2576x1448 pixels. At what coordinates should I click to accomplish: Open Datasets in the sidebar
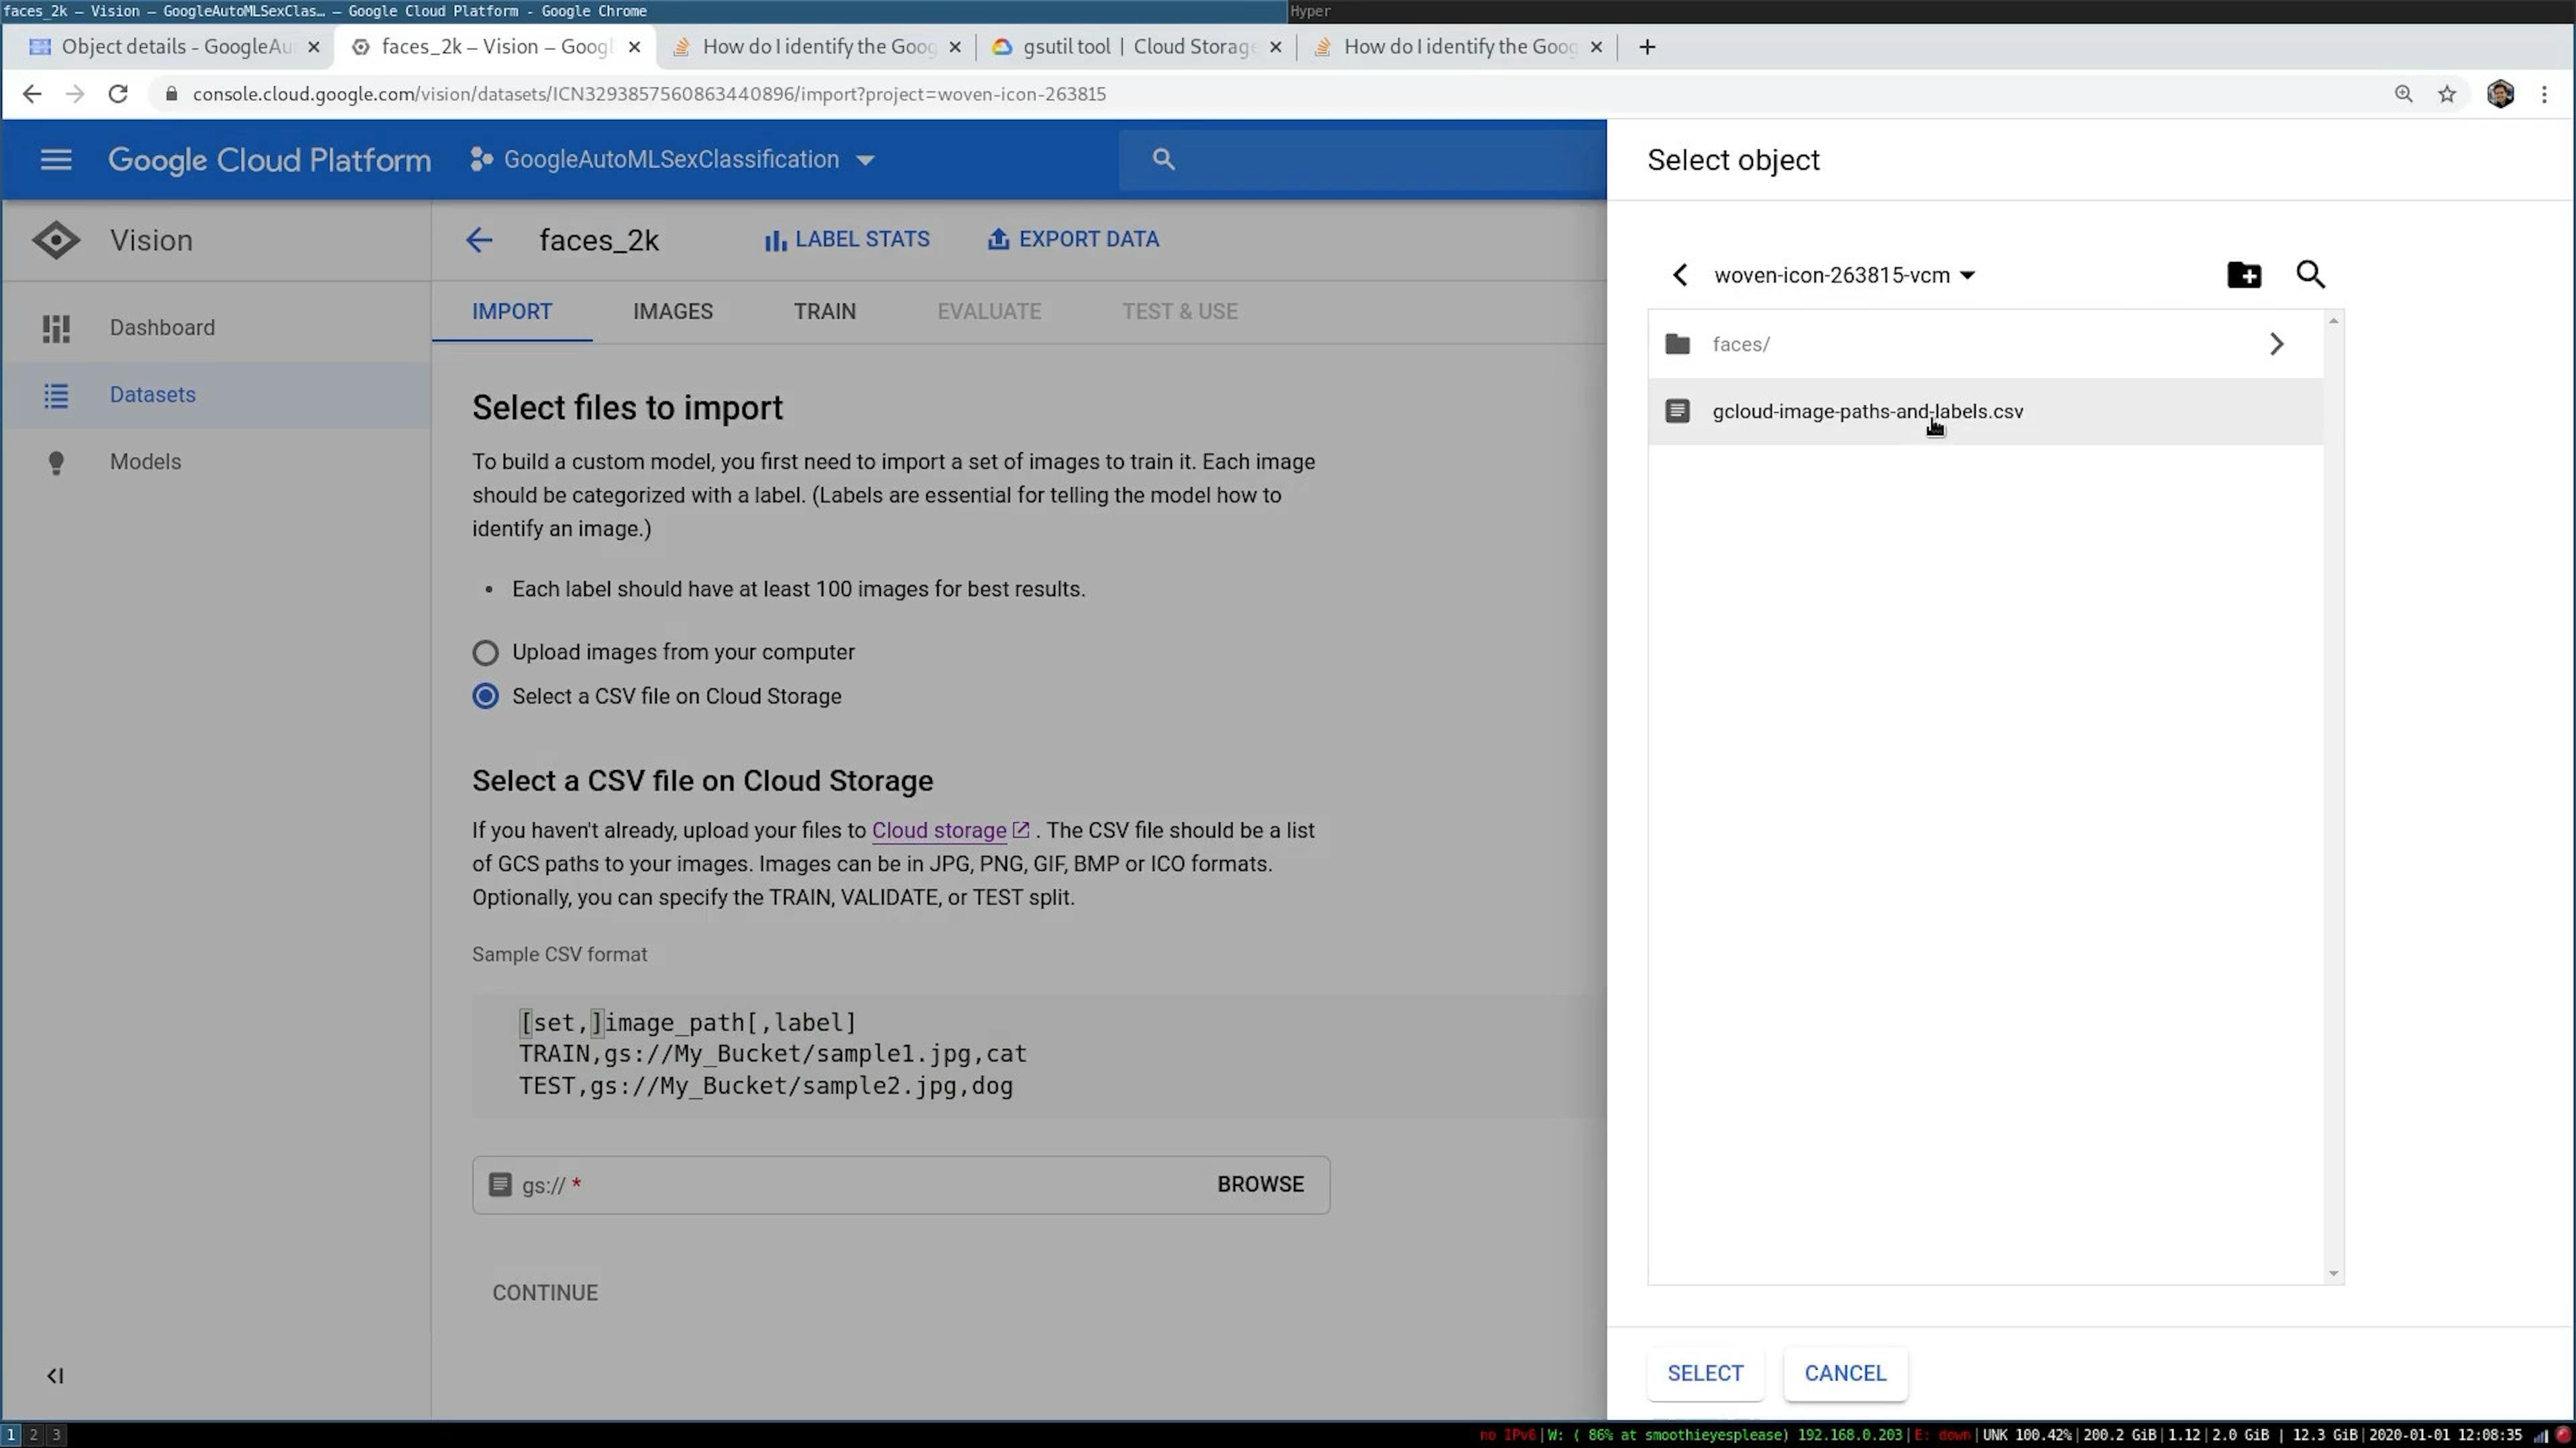click(x=216, y=395)
